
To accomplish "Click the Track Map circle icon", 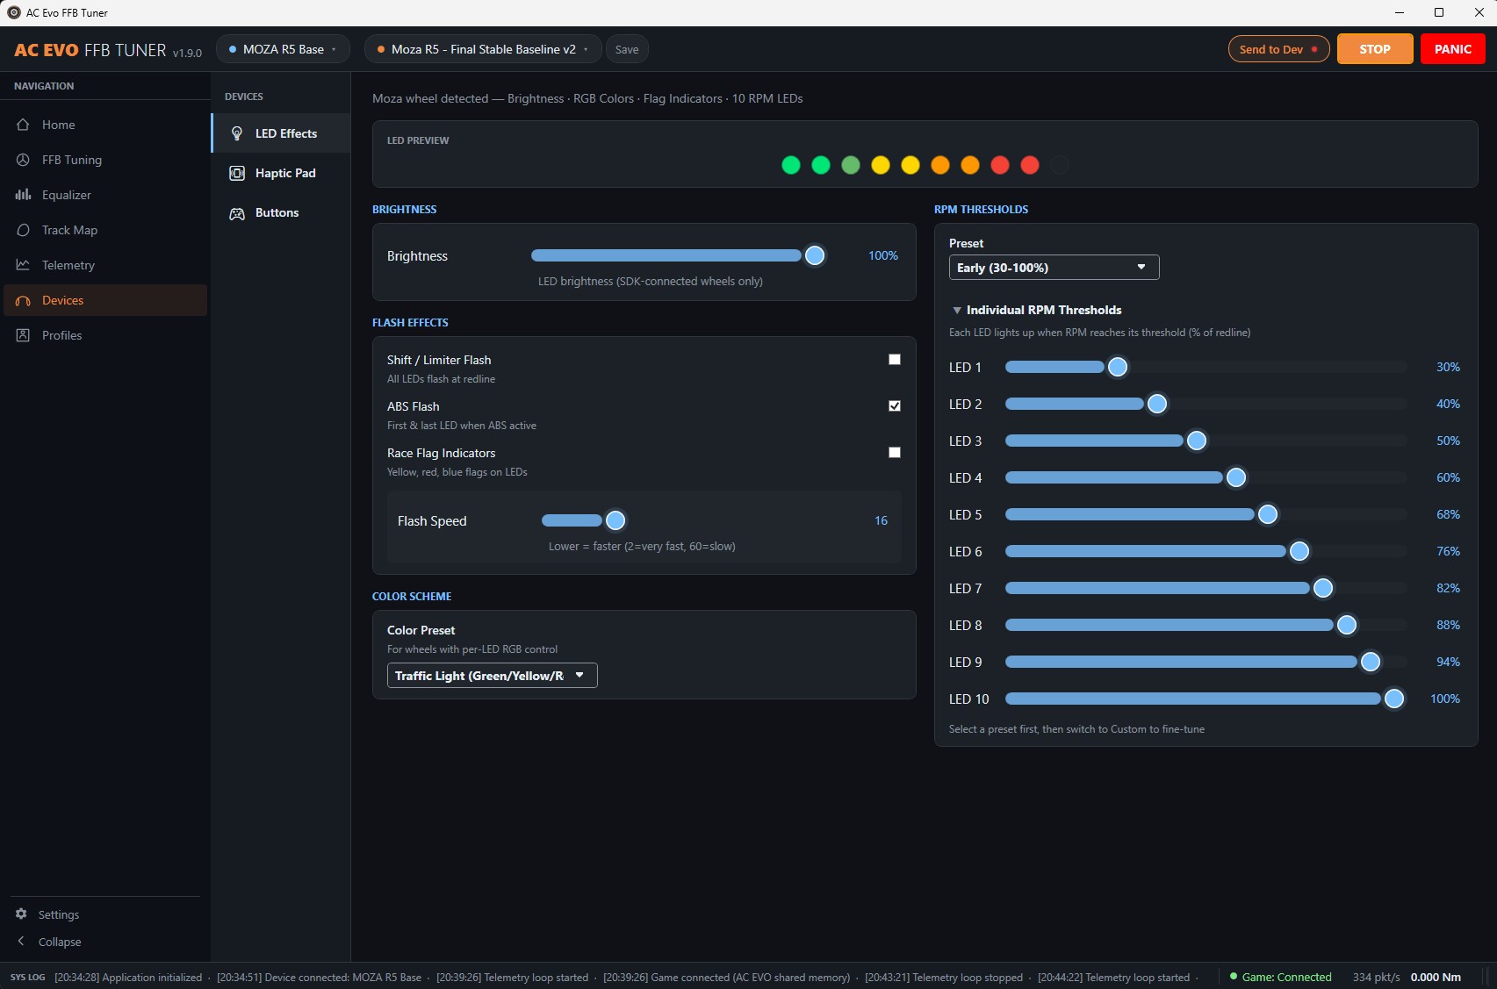I will click(24, 230).
